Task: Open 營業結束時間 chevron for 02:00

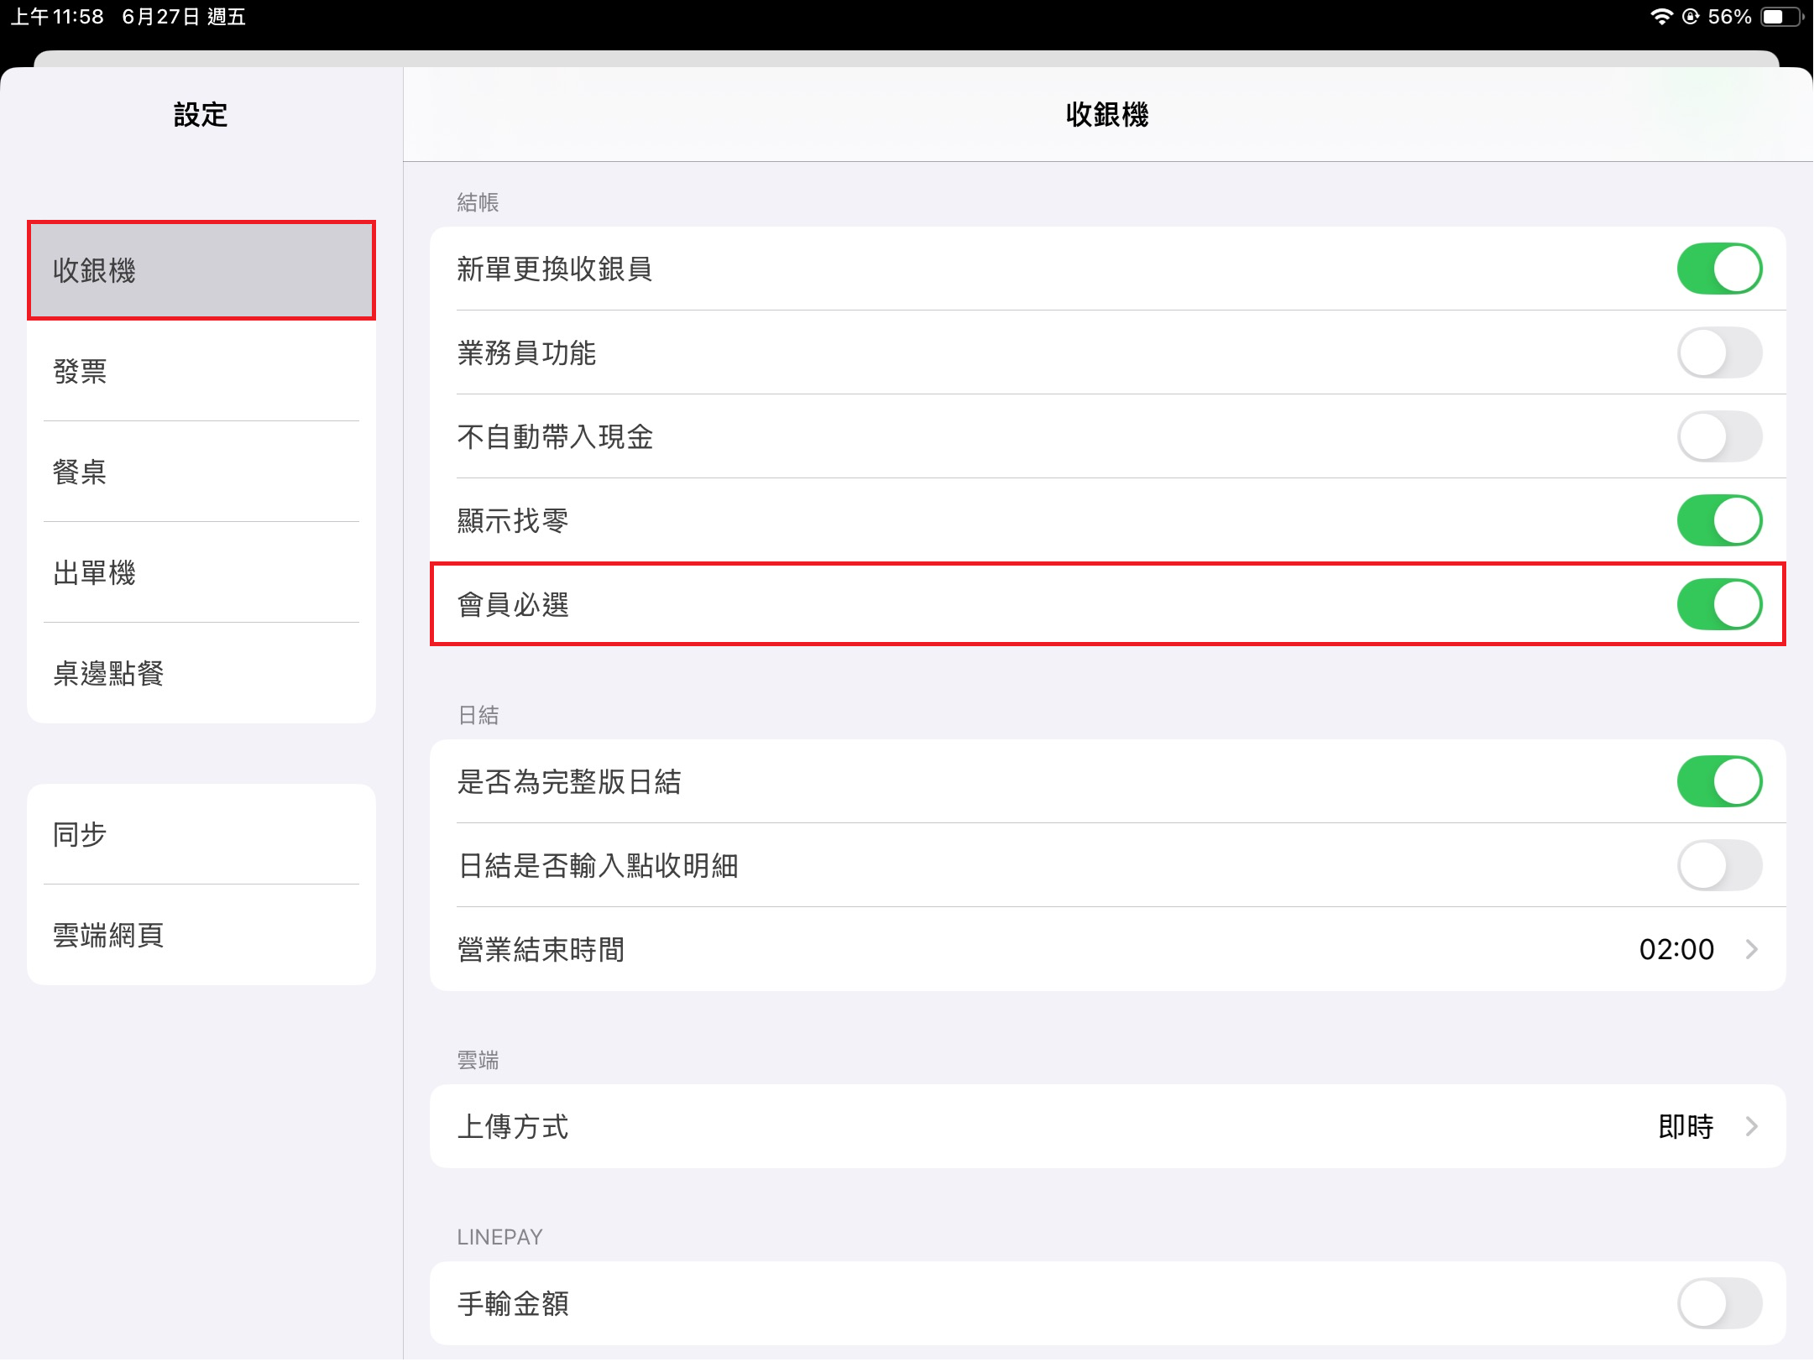Action: pos(1752,949)
